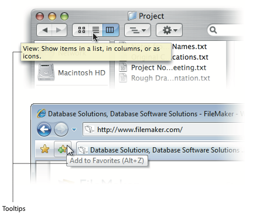253x222 pixels.
Task: Click the Project folder icon in title bar
Action: tap(132, 16)
